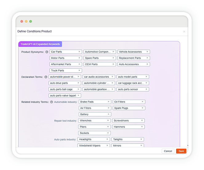Click the scrollbar down arrow
This screenshot has width=204, height=170.
click(187, 145)
